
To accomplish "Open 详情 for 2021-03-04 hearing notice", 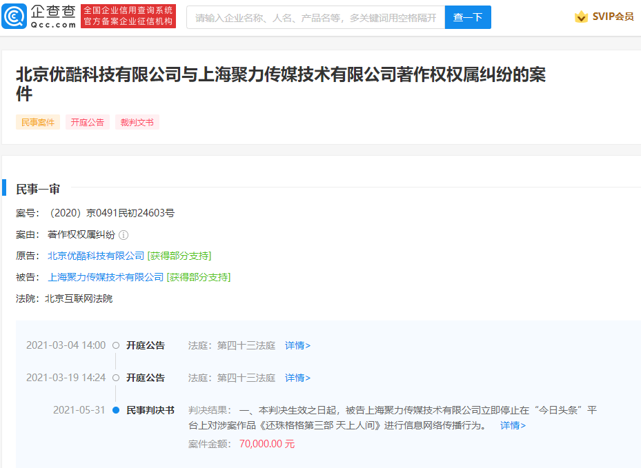I will point(297,345).
